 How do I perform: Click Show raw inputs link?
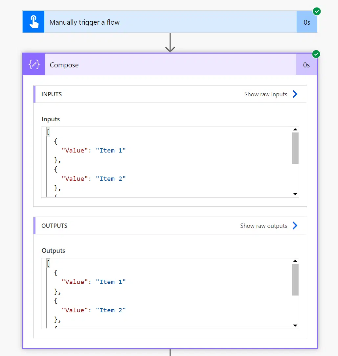[266, 94]
